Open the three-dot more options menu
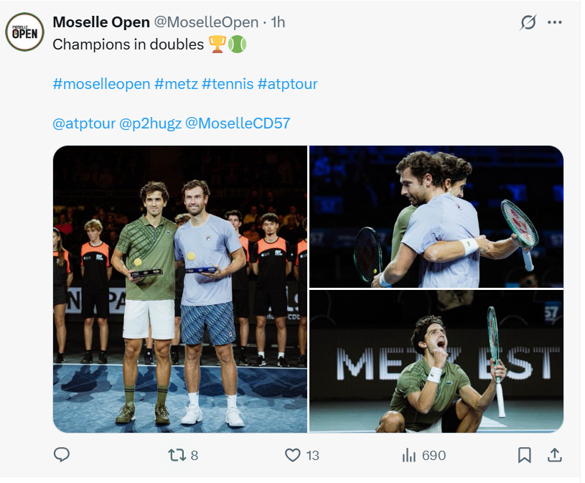The width and height of the screenshot is (585, 483). (555, 22)
